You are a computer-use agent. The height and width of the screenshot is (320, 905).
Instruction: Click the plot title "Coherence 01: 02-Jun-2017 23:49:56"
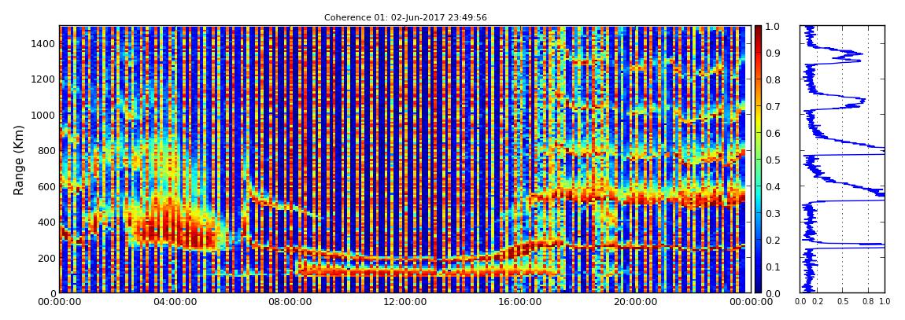point(405,17)
